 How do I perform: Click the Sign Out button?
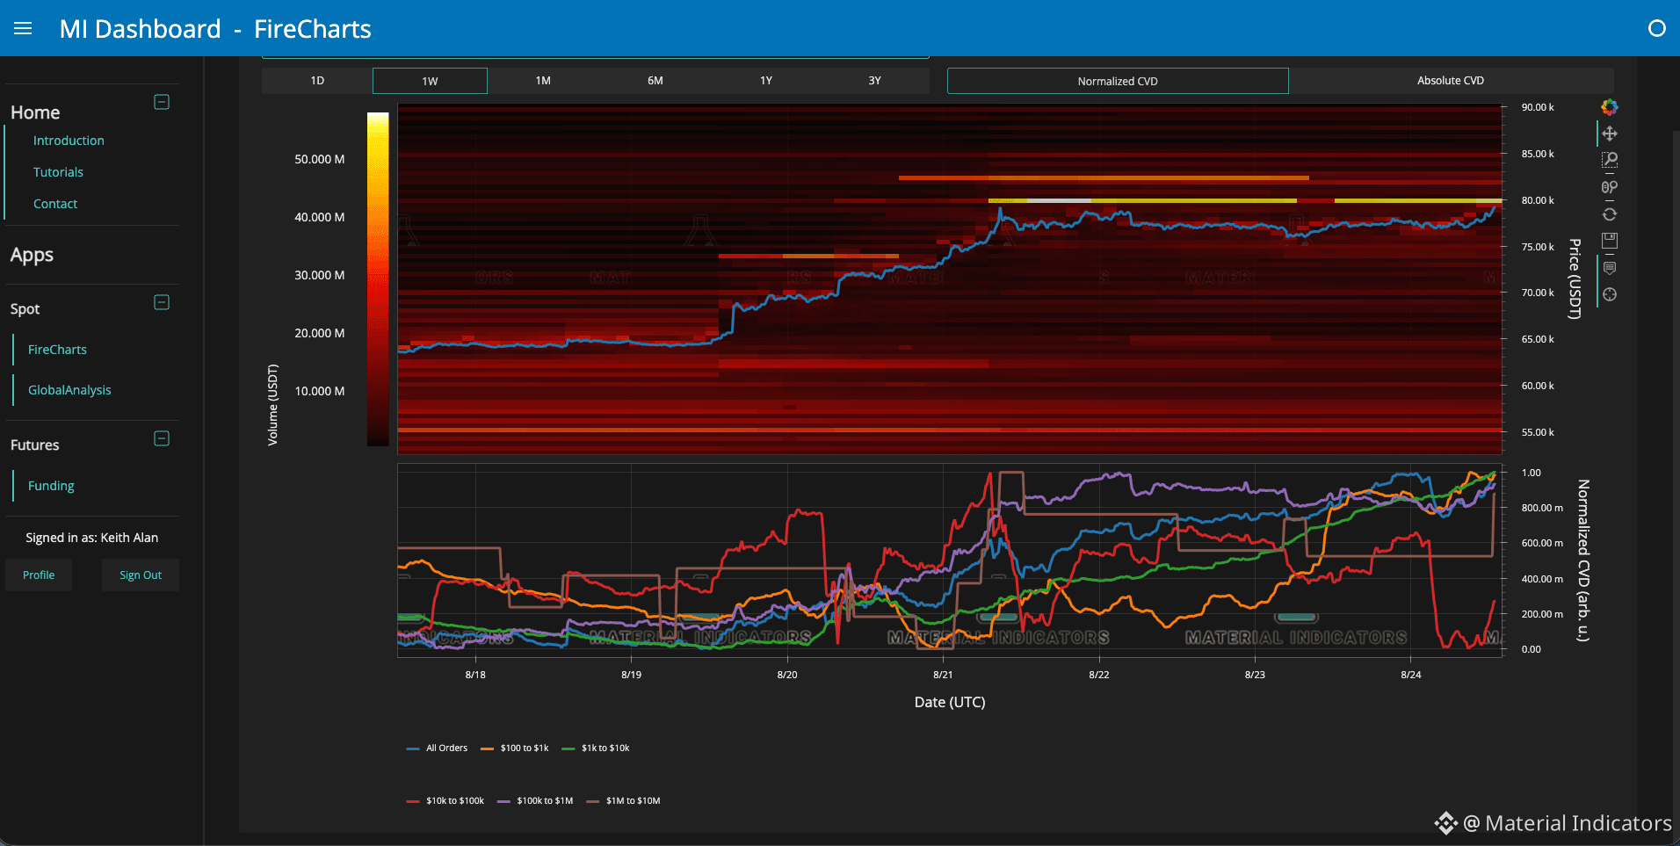coord(141,575)
